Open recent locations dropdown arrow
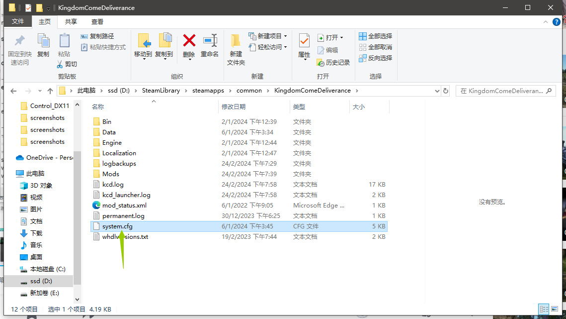The width and height of the screenshot is (566, 319). point(40,91)
